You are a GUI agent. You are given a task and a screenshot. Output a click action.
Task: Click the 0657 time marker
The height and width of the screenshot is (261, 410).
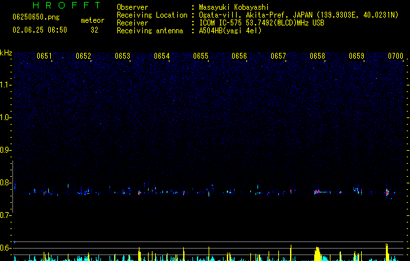[278, 56]
